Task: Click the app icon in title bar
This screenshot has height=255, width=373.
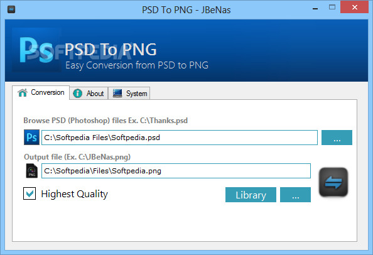Action: tap(11, 9)
